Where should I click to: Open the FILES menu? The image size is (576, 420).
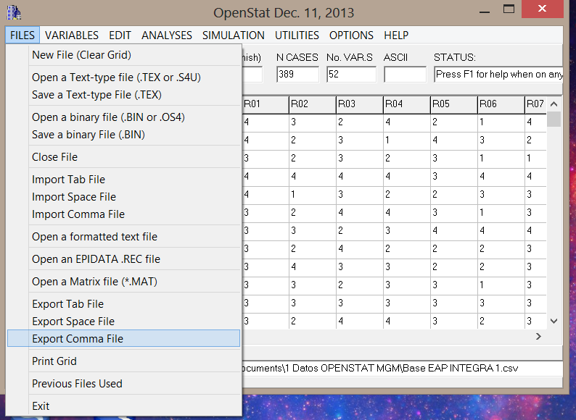[22, 35]
